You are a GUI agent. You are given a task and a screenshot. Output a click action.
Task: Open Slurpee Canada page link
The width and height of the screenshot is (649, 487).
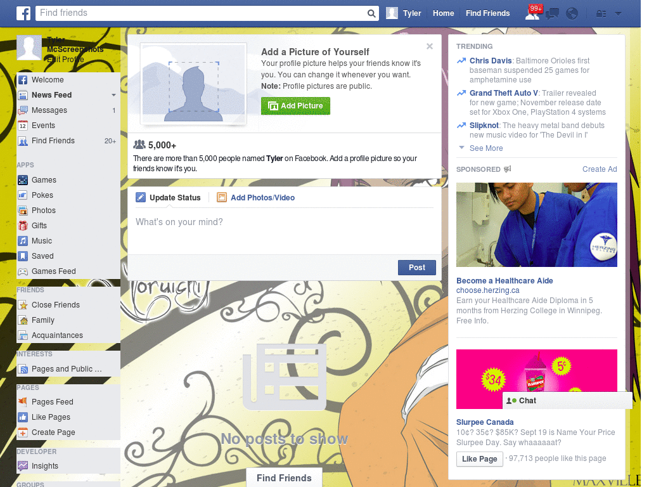click(485, 422)
